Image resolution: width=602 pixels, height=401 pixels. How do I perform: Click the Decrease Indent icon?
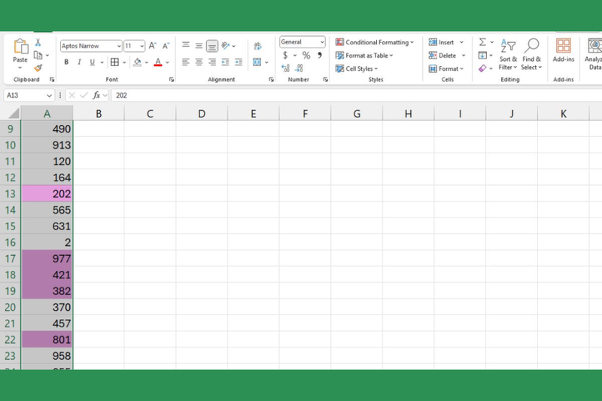[225, 62]
